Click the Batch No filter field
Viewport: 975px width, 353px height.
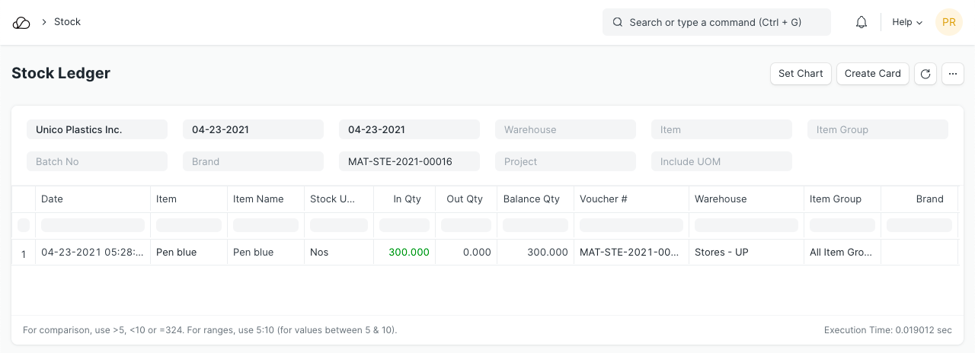(x=97, y=162)
